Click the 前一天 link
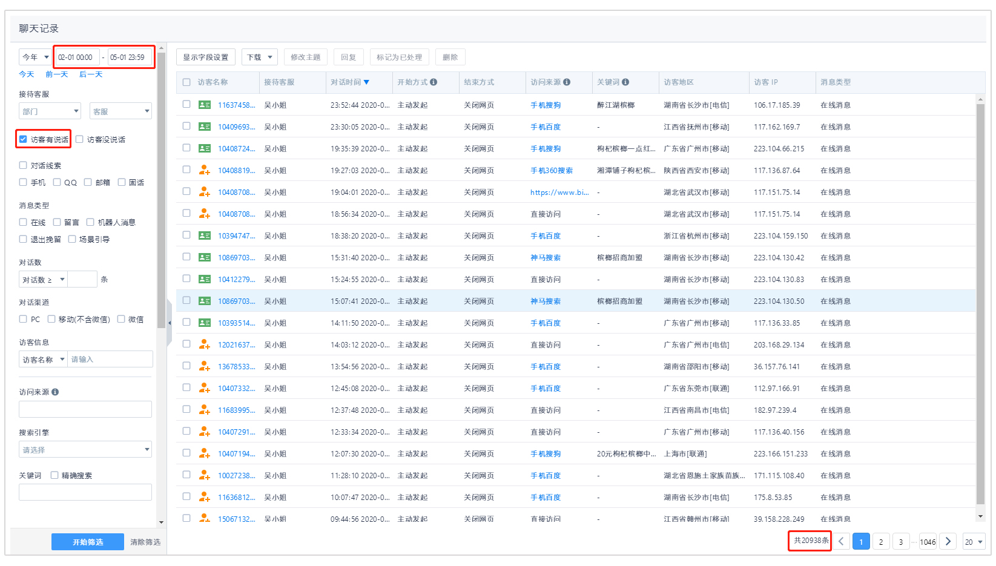Screen dimensions: 996x566 pos(56,74)
